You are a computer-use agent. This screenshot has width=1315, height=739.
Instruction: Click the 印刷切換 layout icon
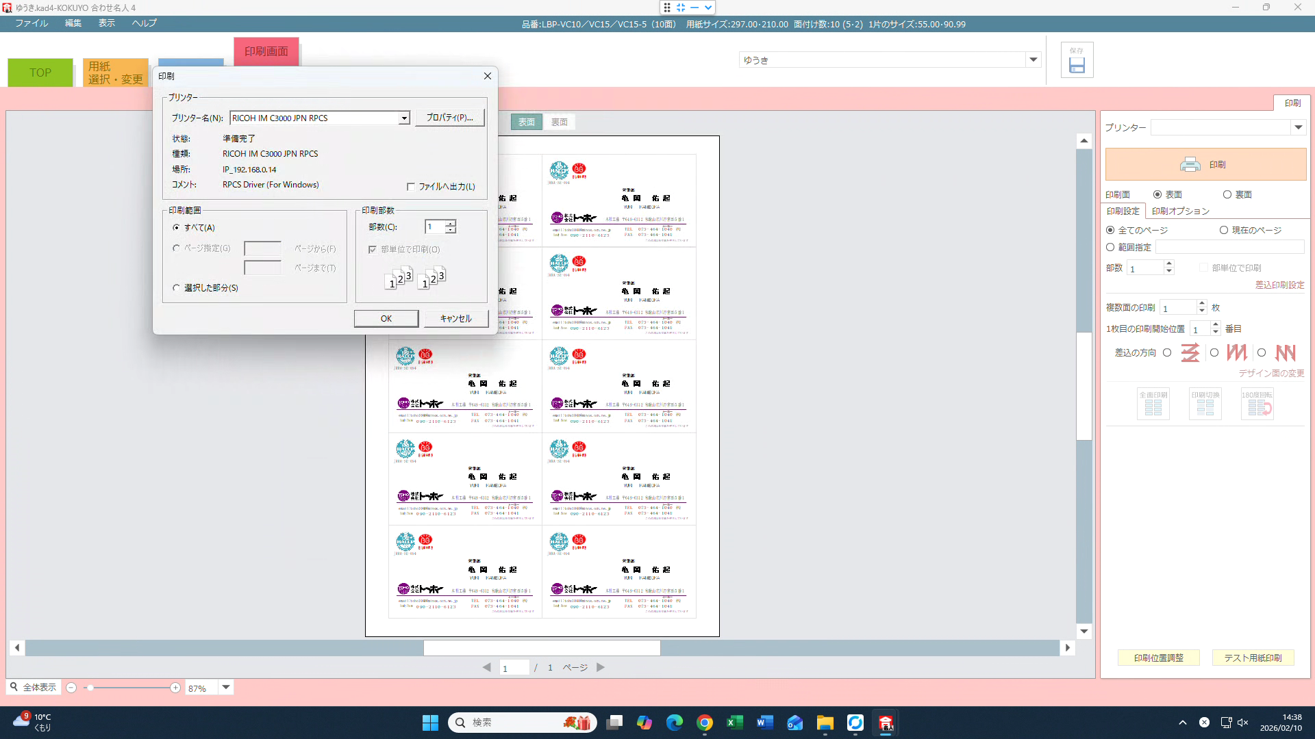click(1205, 404)
